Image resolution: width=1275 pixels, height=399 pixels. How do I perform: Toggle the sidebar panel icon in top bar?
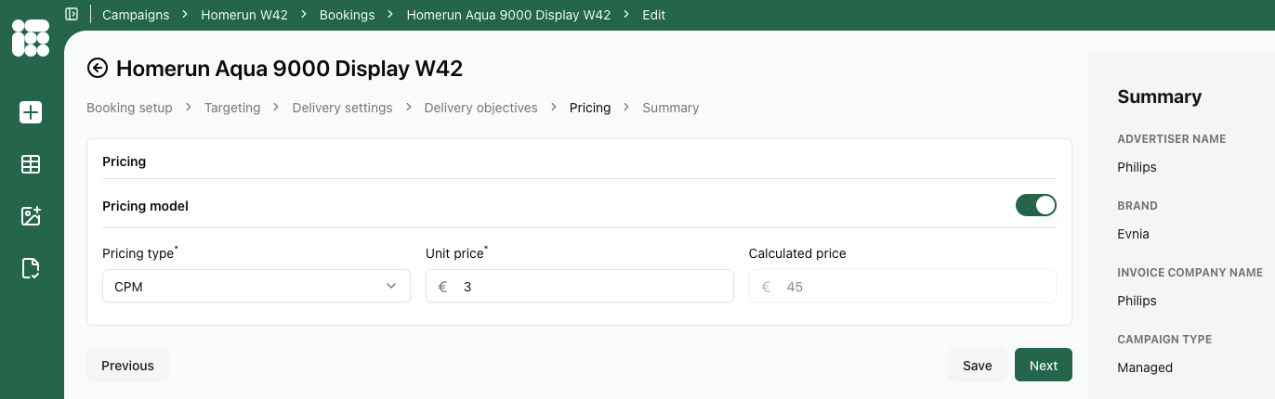tap(72, 15)
